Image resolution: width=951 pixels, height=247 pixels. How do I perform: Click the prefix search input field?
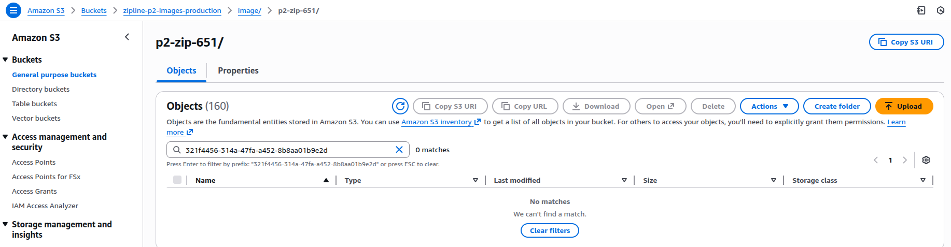[x=288, y=150]
